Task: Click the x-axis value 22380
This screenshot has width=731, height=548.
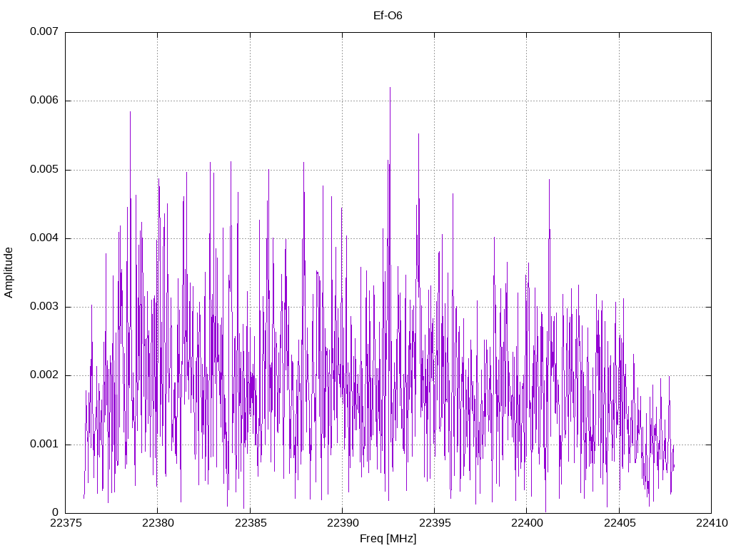Action: (x=158, y=523)
